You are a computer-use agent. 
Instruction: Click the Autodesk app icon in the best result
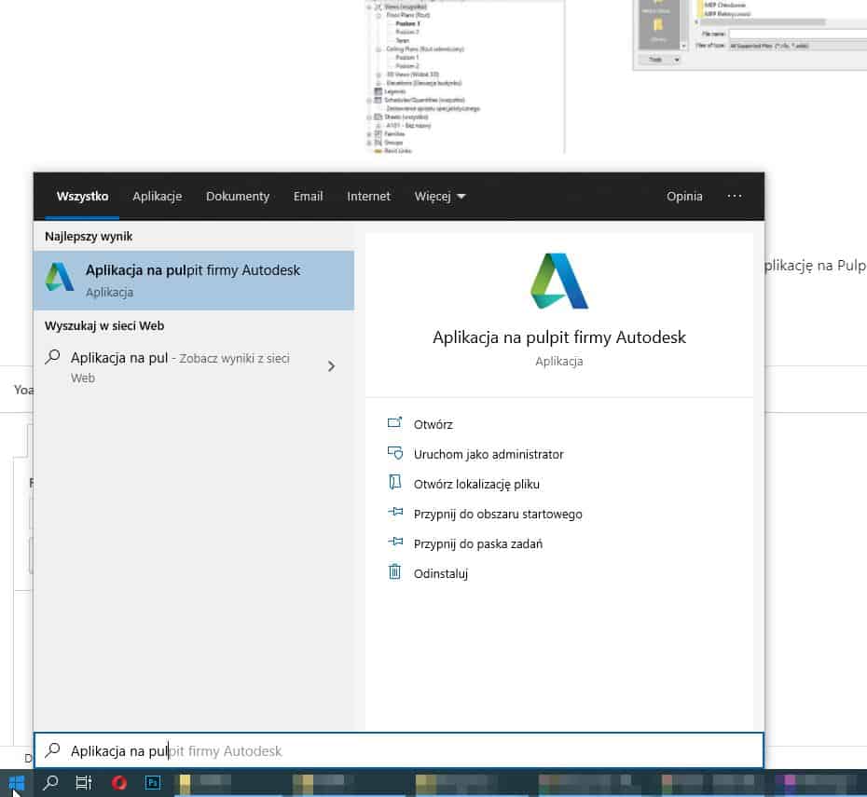pos(59,277)
